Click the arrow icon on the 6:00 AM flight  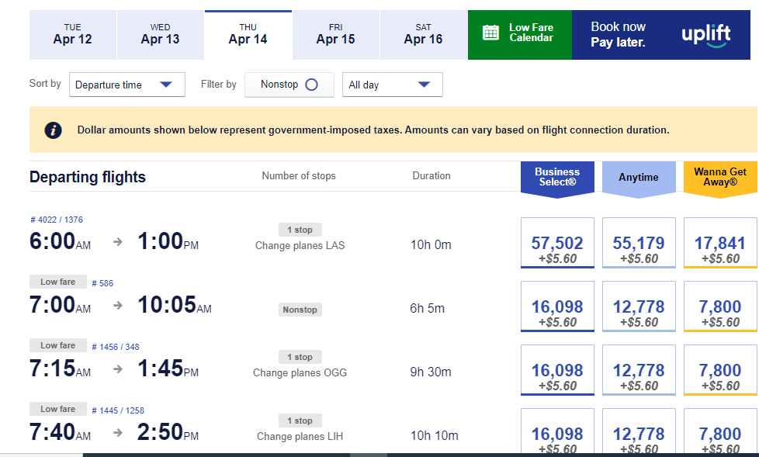[x=117, y=242]
